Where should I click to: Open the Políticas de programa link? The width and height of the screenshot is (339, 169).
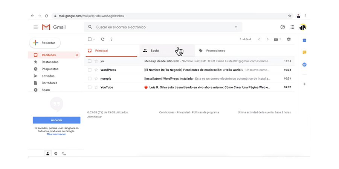click(205, 112)
